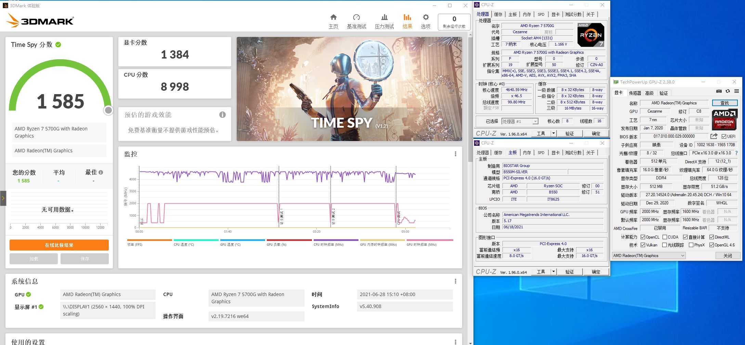Switch to 缓存 tab in processor CPU-Z window
This screenshot has width=745, height=345.
coord(498,14)
